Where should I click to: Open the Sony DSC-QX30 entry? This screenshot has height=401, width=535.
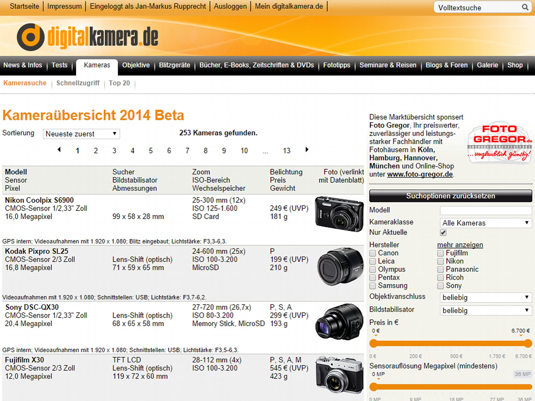click(32, 307)
